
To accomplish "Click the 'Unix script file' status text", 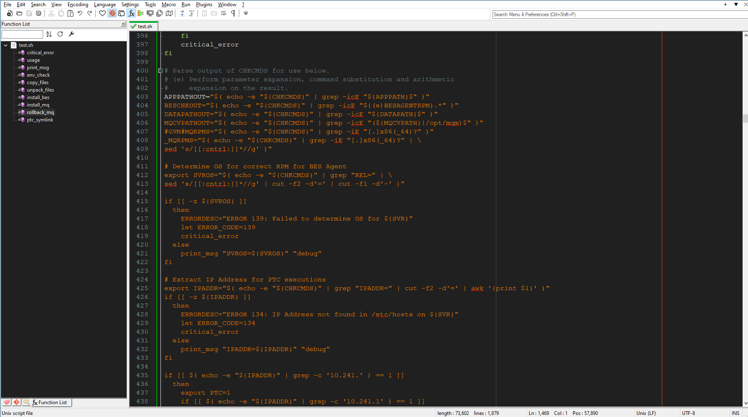I will pyautogui.click(x=17, y=413).
